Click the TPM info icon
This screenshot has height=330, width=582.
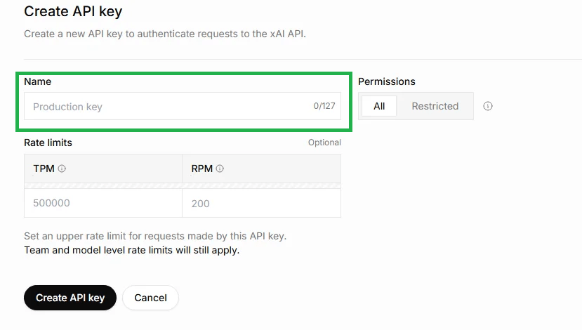[62, 169]
